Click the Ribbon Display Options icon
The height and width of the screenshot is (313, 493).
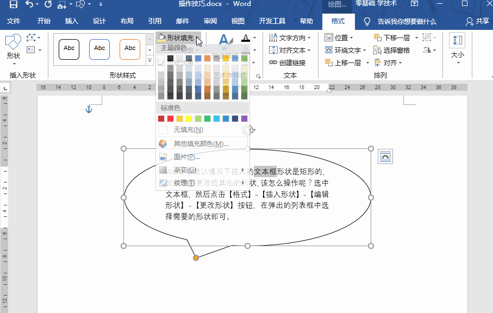click(x=415, y=4)
